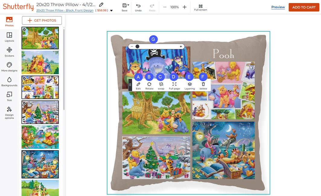
Task: Open Layering options
Action: click(x=189, y=86)
